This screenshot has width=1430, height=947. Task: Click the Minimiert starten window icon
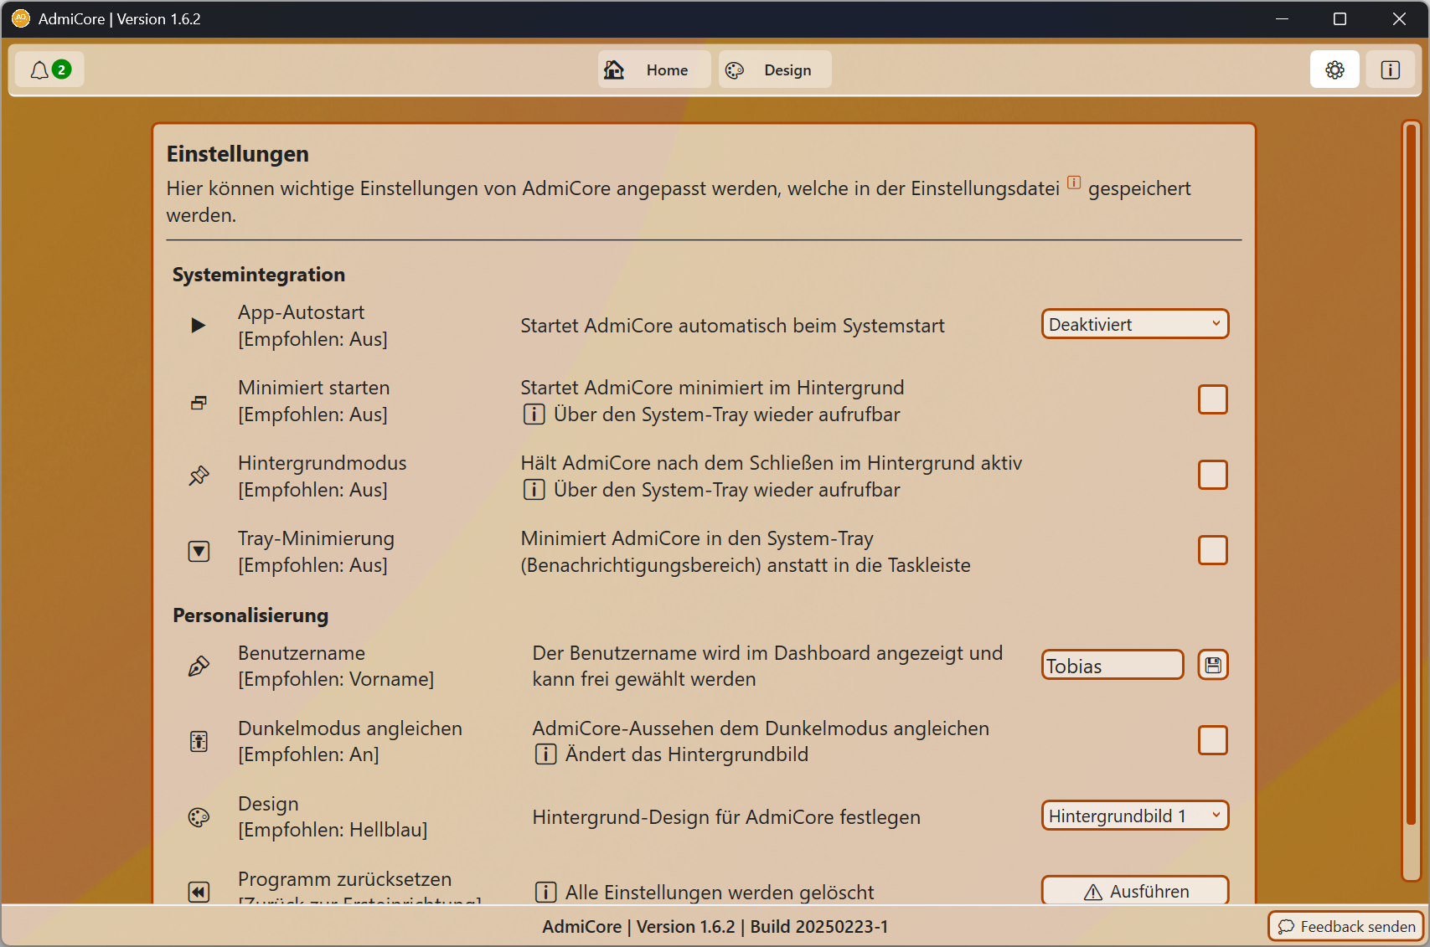click(x=199, y=403)
